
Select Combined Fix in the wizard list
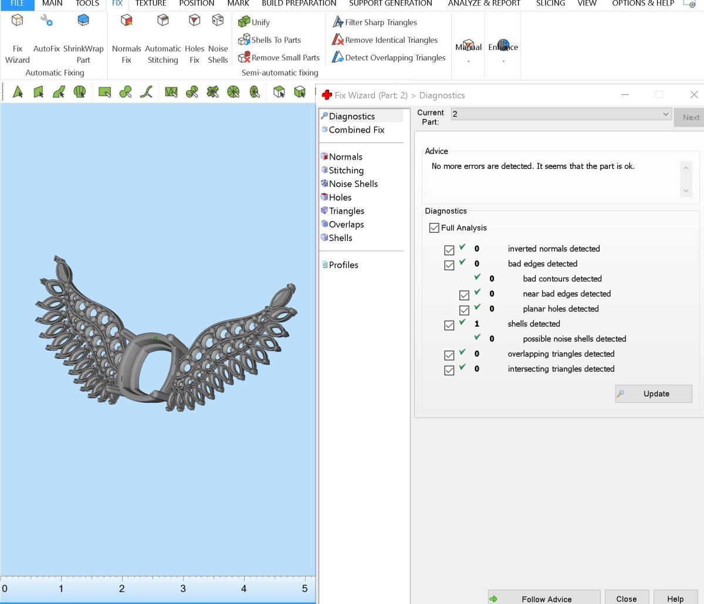tap(356, 130)
